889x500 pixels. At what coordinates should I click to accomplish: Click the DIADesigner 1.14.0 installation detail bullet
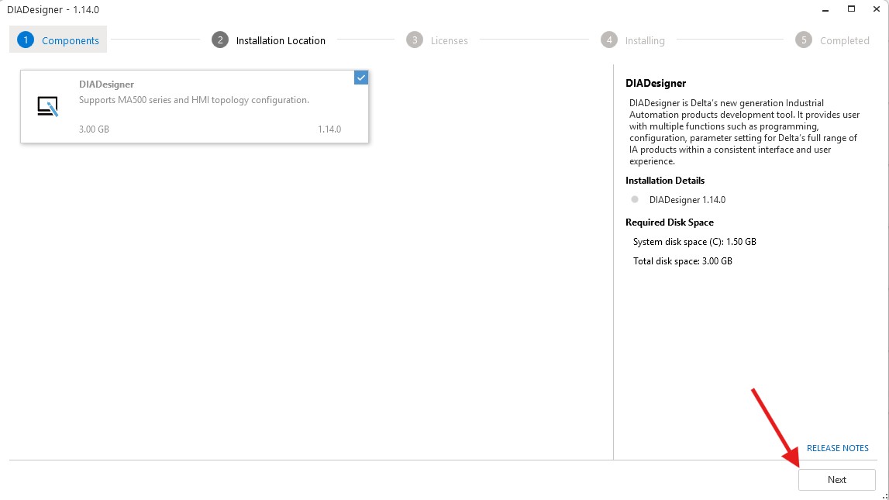coord(635,199)
